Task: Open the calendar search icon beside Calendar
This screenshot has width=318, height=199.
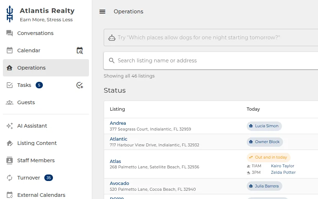Action: click(x=80, y=50)
